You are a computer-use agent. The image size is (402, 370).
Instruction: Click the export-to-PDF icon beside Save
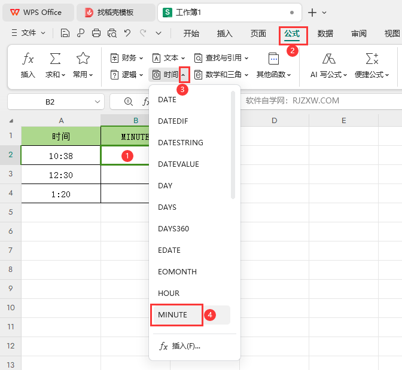click(x=81, y=33)
